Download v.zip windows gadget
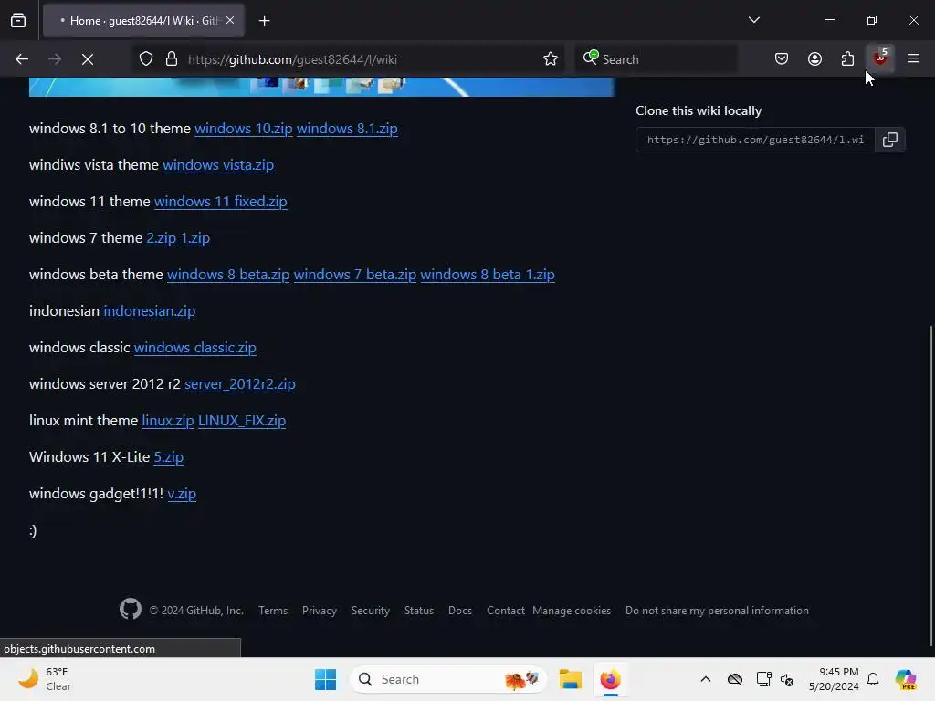The height and width of the screenshot is (701, 935). pos(182,494)
